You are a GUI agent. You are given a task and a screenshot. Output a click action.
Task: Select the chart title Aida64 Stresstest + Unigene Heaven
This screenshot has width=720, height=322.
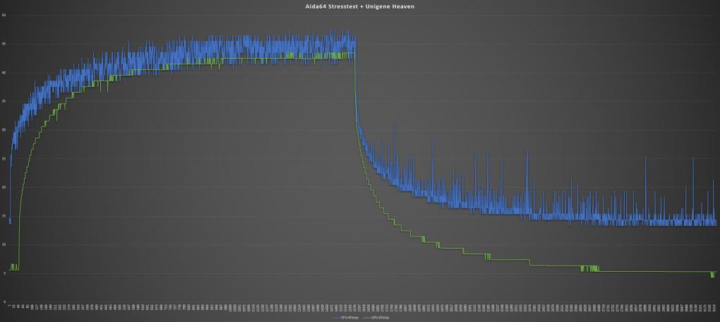coord(359,7)
